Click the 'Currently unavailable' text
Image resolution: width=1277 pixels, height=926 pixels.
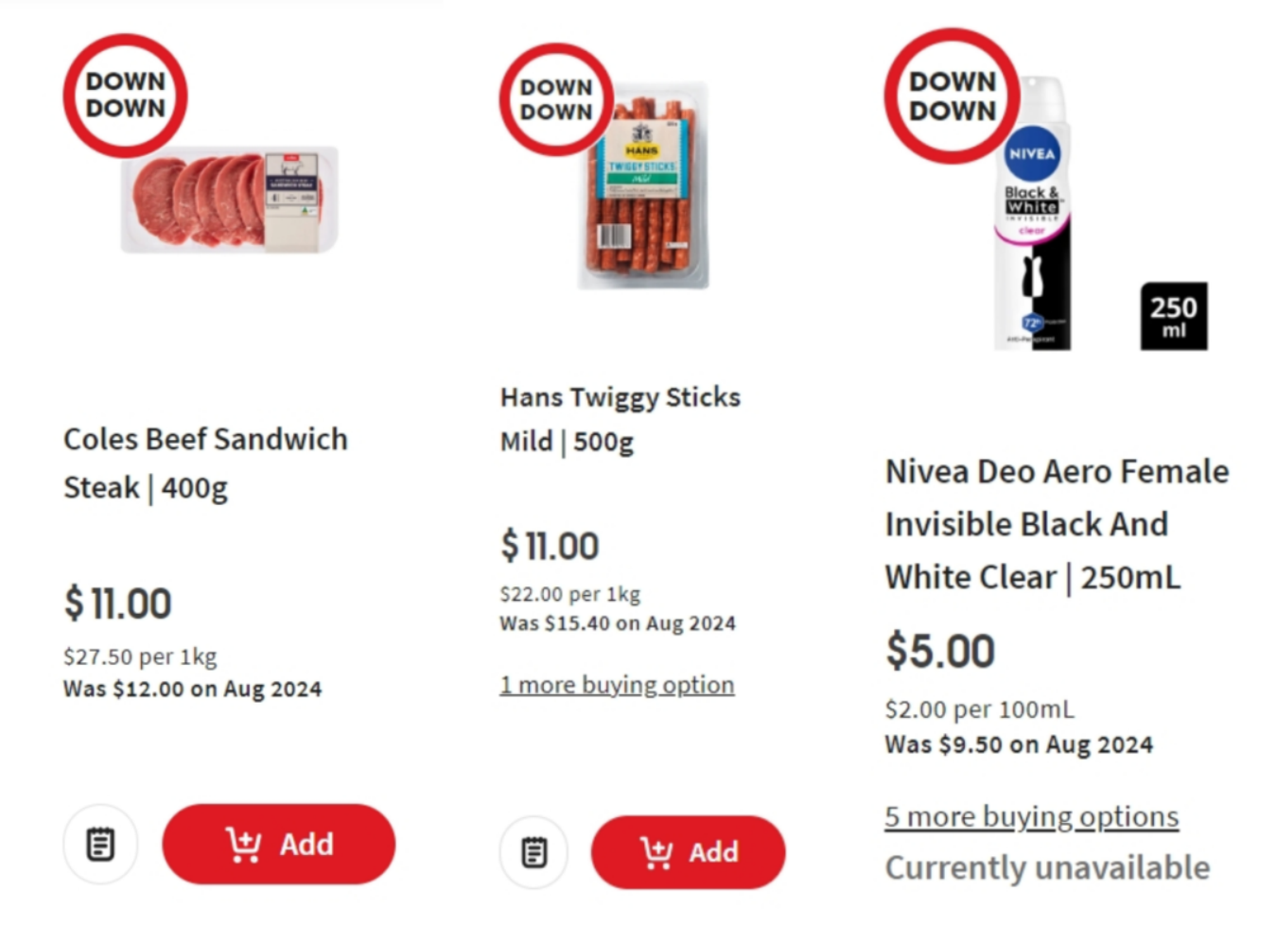[x=1047, y=867]
